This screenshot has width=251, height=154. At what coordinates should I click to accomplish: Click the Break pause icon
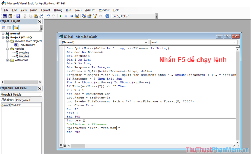point(66,16)
